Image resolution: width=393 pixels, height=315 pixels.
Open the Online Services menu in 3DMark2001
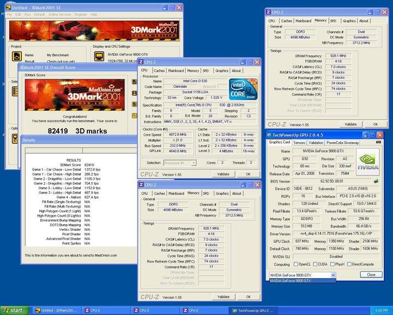coord(59,15)
